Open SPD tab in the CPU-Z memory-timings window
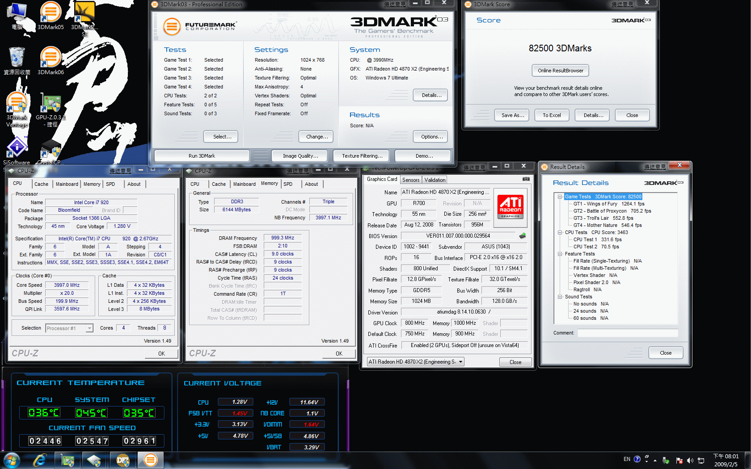This screenshot has height=469, width=751. click(288, 184)
